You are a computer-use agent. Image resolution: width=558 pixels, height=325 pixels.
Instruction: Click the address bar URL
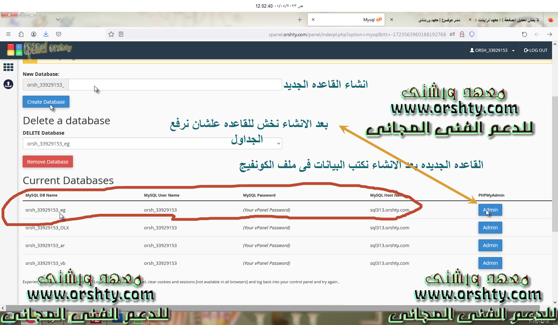(x=357, y=34)
